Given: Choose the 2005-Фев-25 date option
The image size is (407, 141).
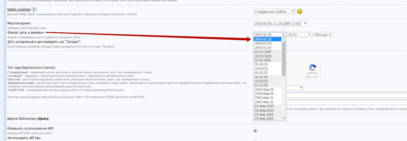Looking at the screenshot, I should [264, 89].
